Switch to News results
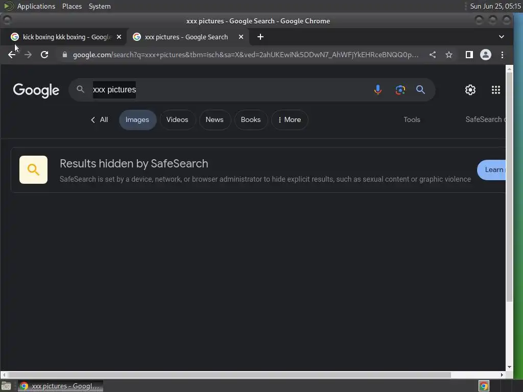The image size is (523, 392). coord(215,119)
